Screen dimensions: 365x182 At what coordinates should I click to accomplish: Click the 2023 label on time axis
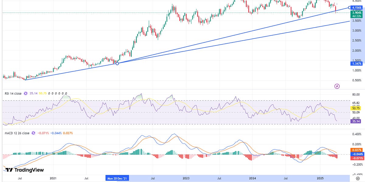(x=186, y=178)
